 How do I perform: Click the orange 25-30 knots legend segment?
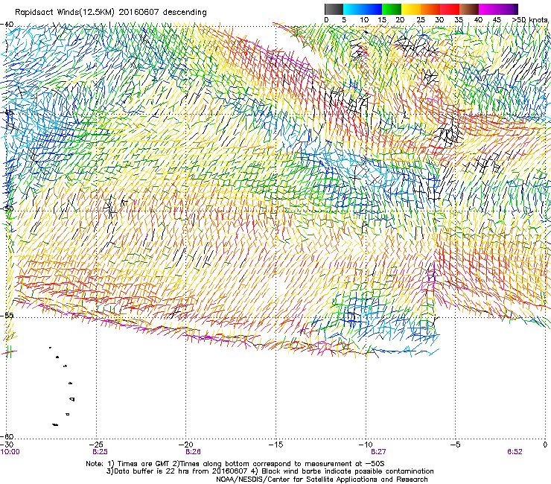(430, 9)
